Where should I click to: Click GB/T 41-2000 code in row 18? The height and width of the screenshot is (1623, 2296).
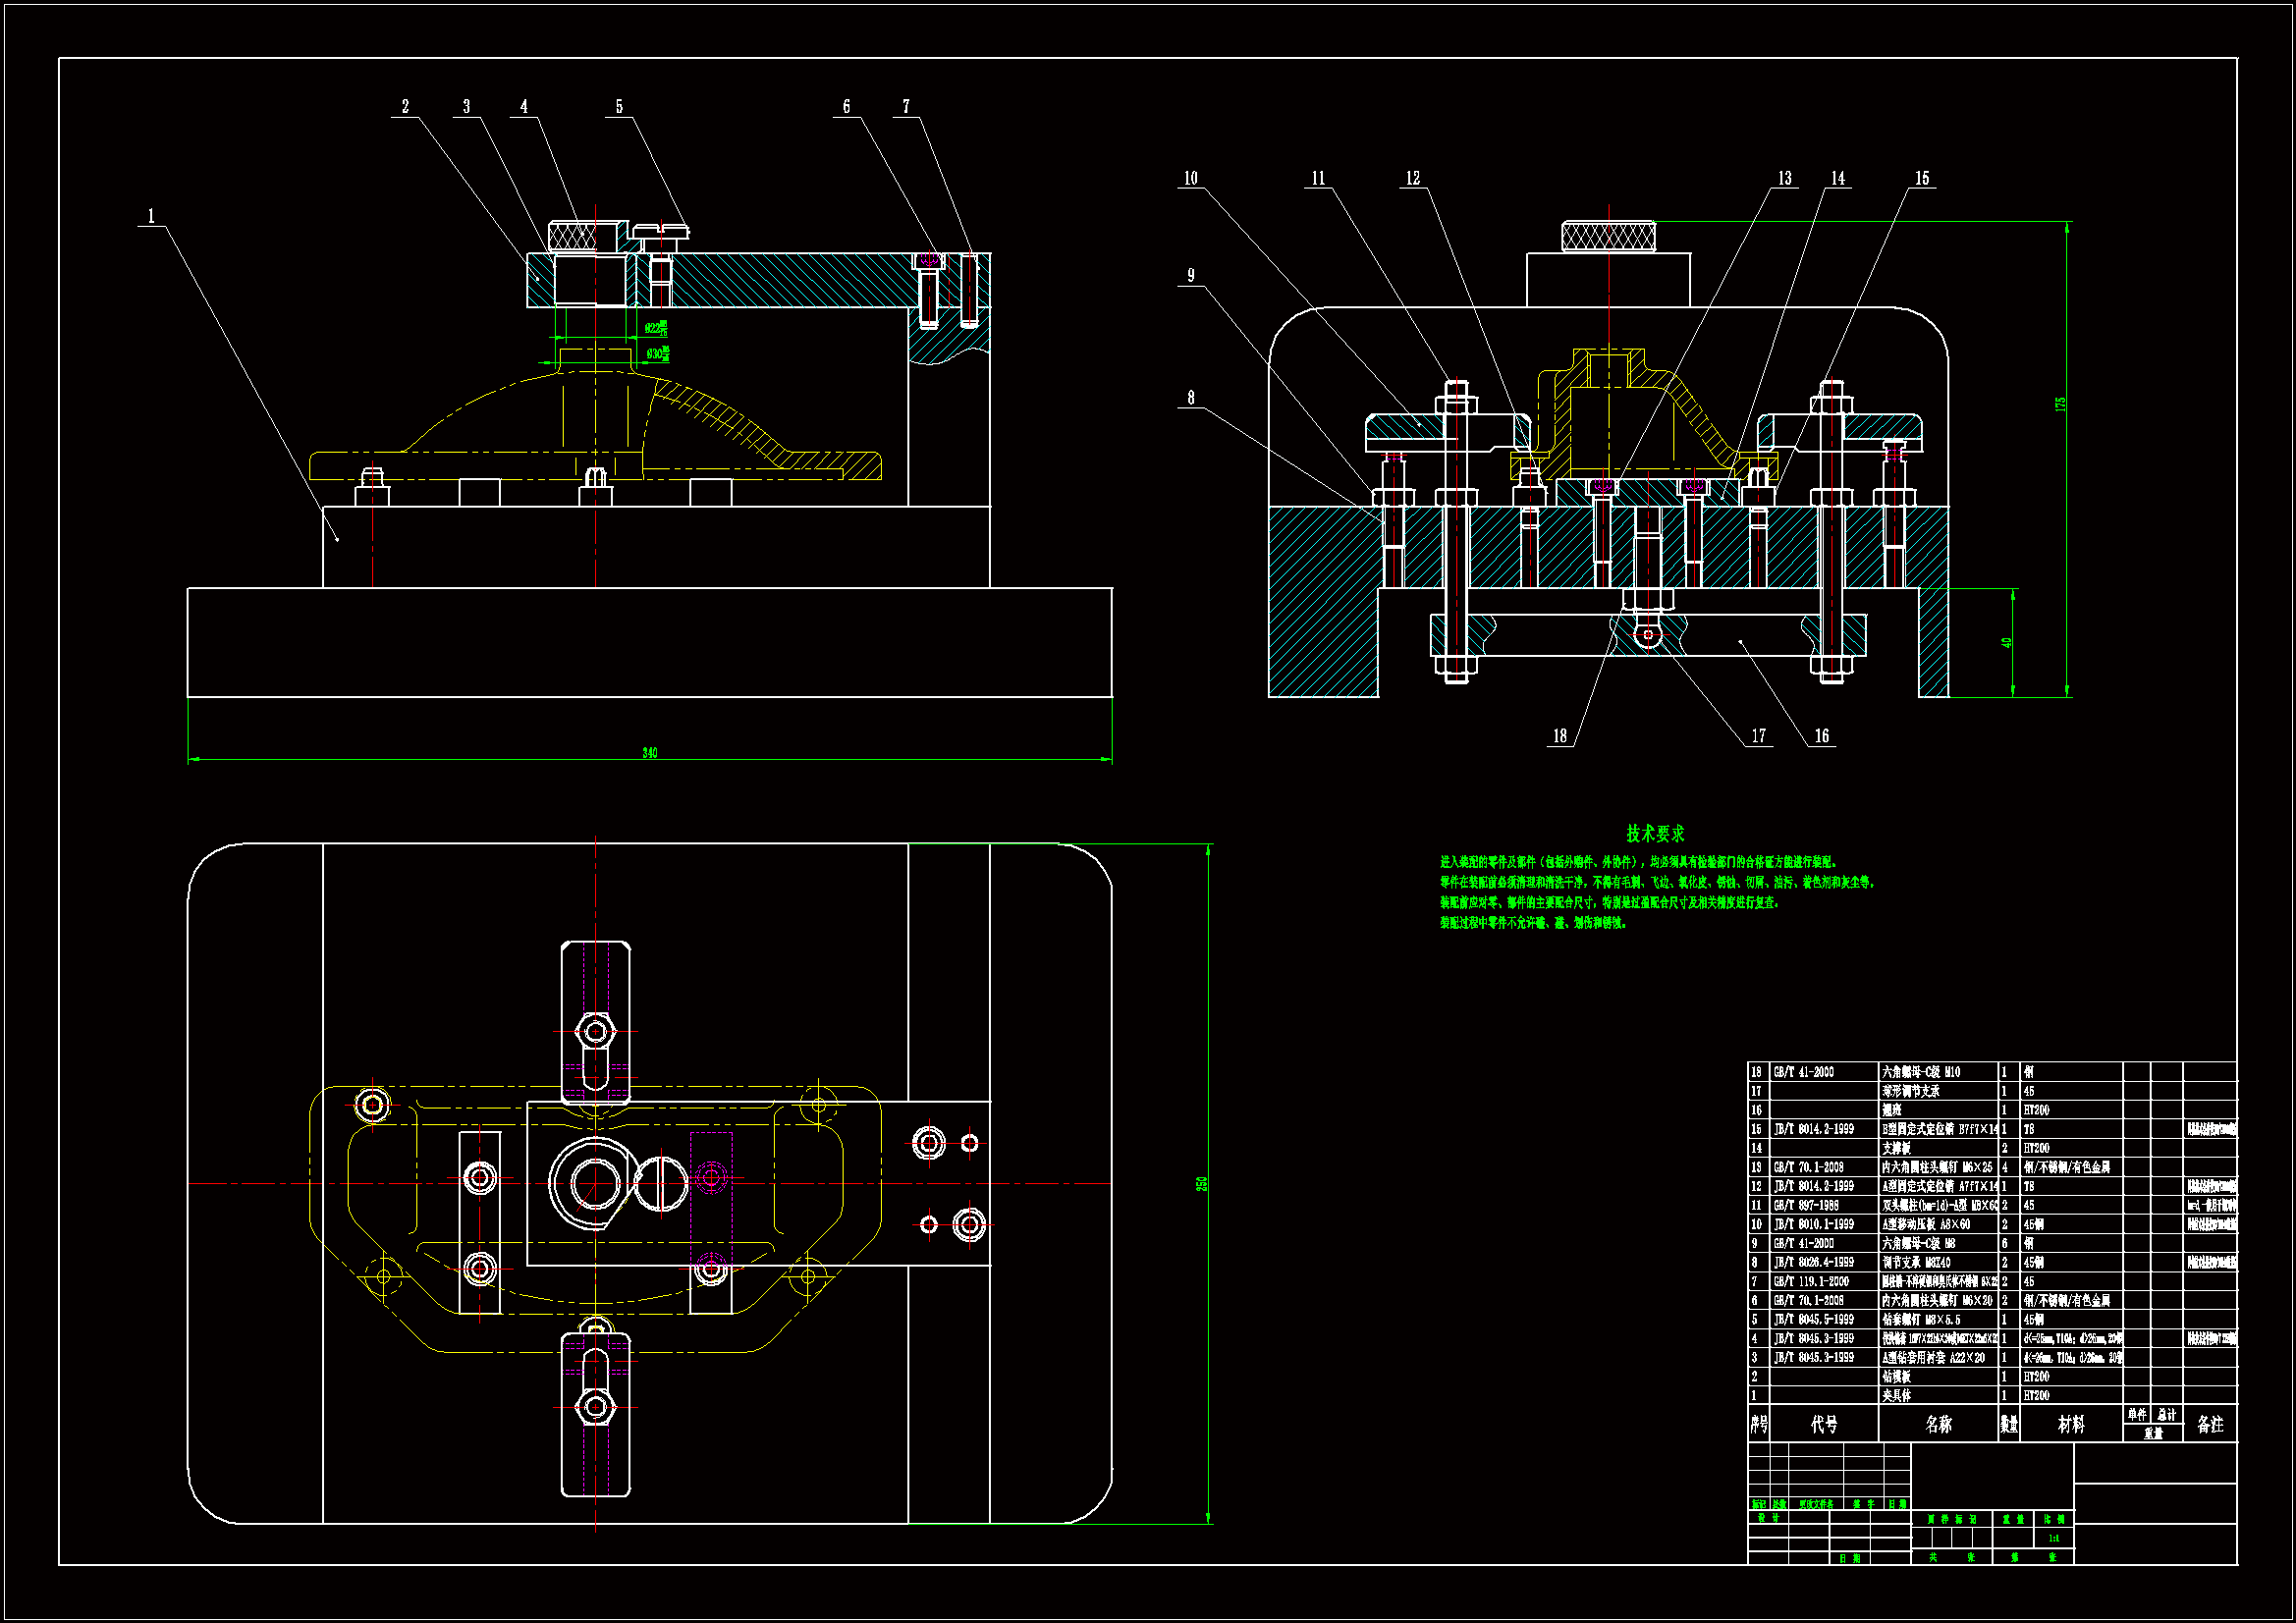[x=1804, y=1072]
